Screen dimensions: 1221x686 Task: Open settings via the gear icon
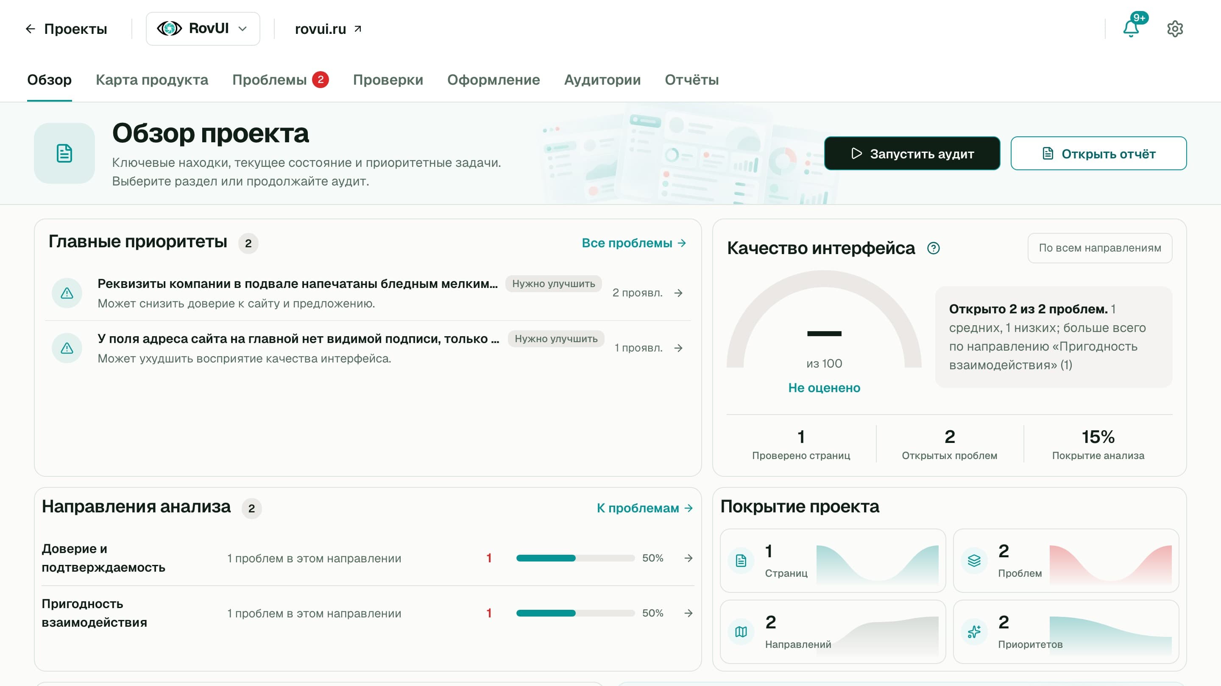coord(1174,29)
